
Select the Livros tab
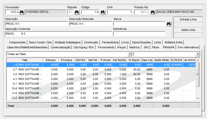click(x=125, y=42)
